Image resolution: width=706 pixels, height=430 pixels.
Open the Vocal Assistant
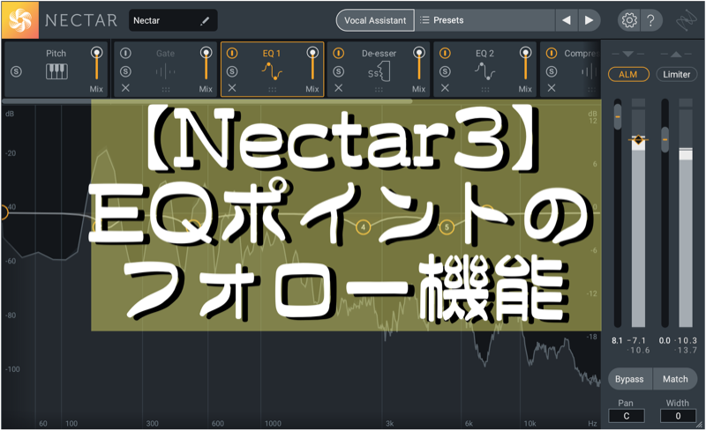tap(375, 20)
